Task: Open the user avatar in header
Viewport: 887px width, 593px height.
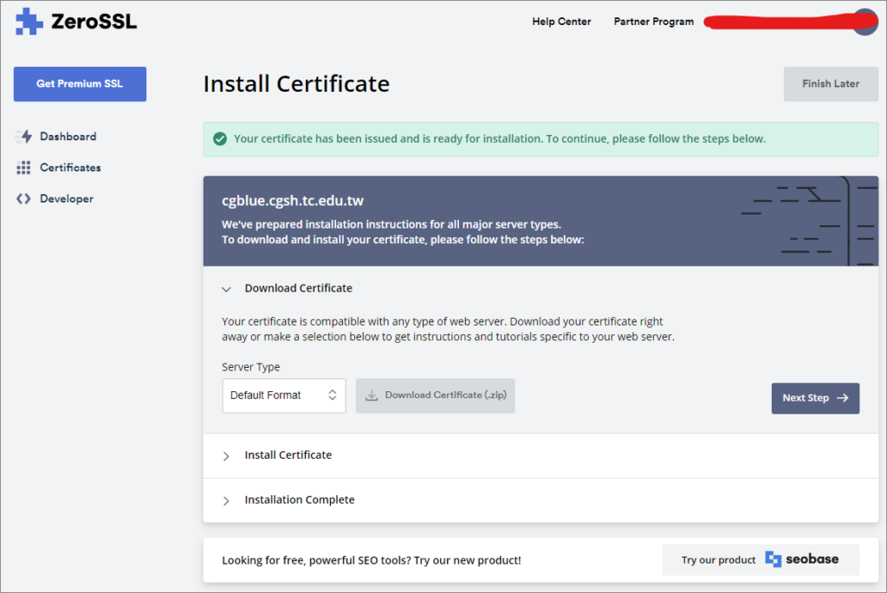Action: [866, 22]
